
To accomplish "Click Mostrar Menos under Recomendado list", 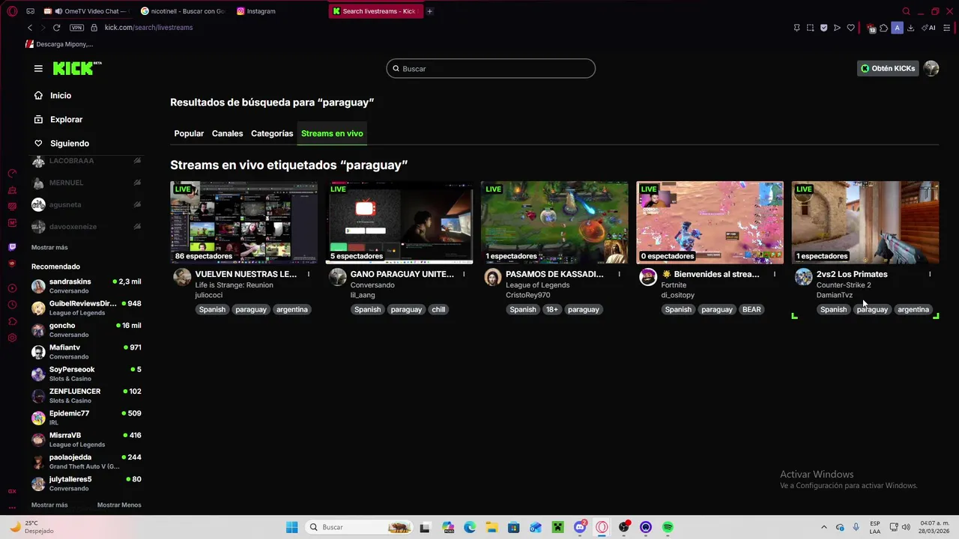I will tap(119, 505).
